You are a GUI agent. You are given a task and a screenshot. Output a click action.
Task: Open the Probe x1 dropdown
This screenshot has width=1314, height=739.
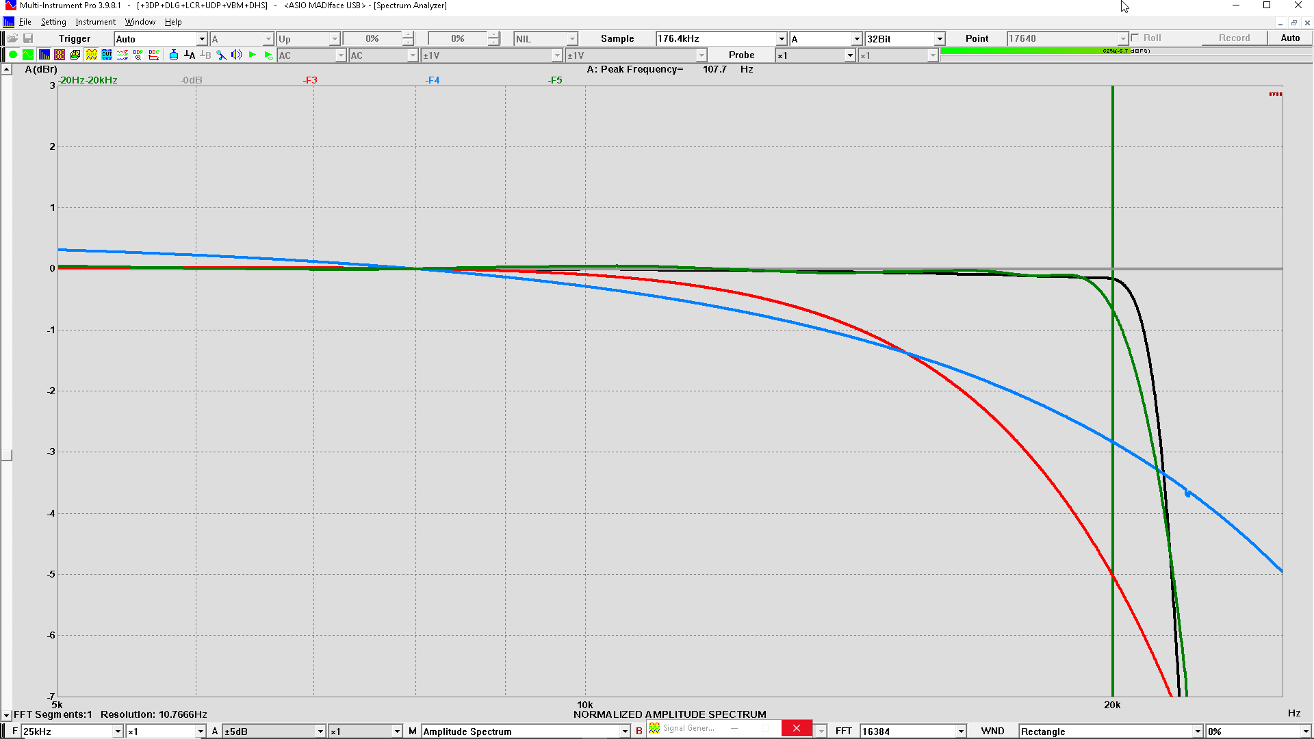pos(815,55)
